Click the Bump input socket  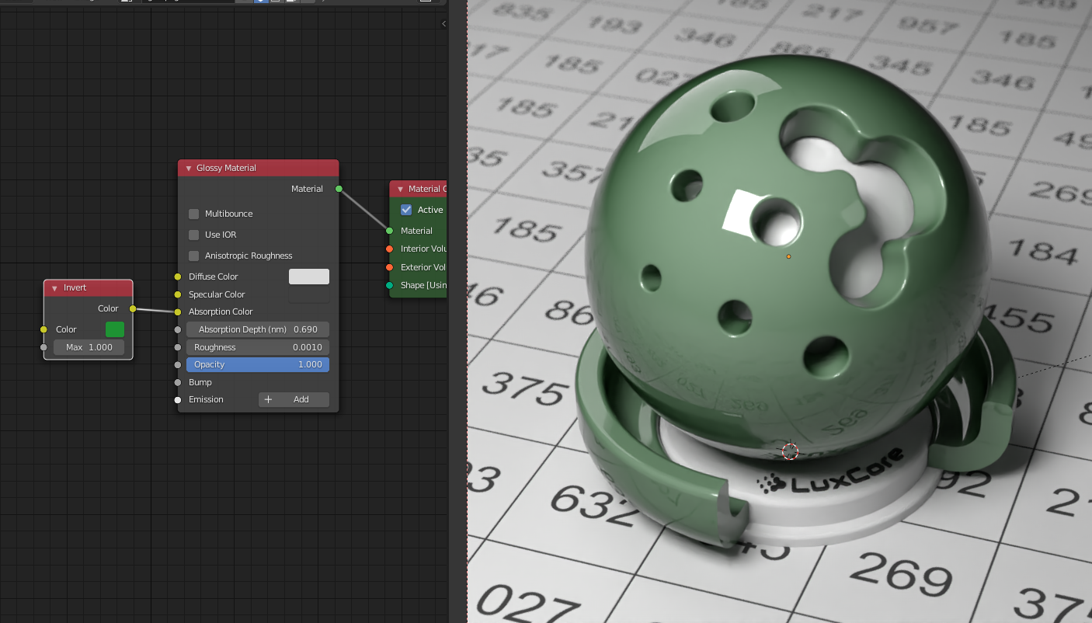click(x=178, y=382)
